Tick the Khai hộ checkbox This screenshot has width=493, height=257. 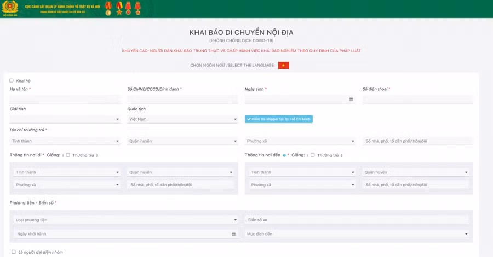point(12,80)
